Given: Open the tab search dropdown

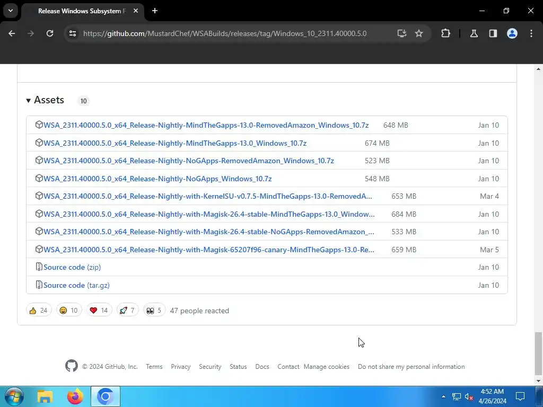Looking at the screenshot, I should pos(11,11).
